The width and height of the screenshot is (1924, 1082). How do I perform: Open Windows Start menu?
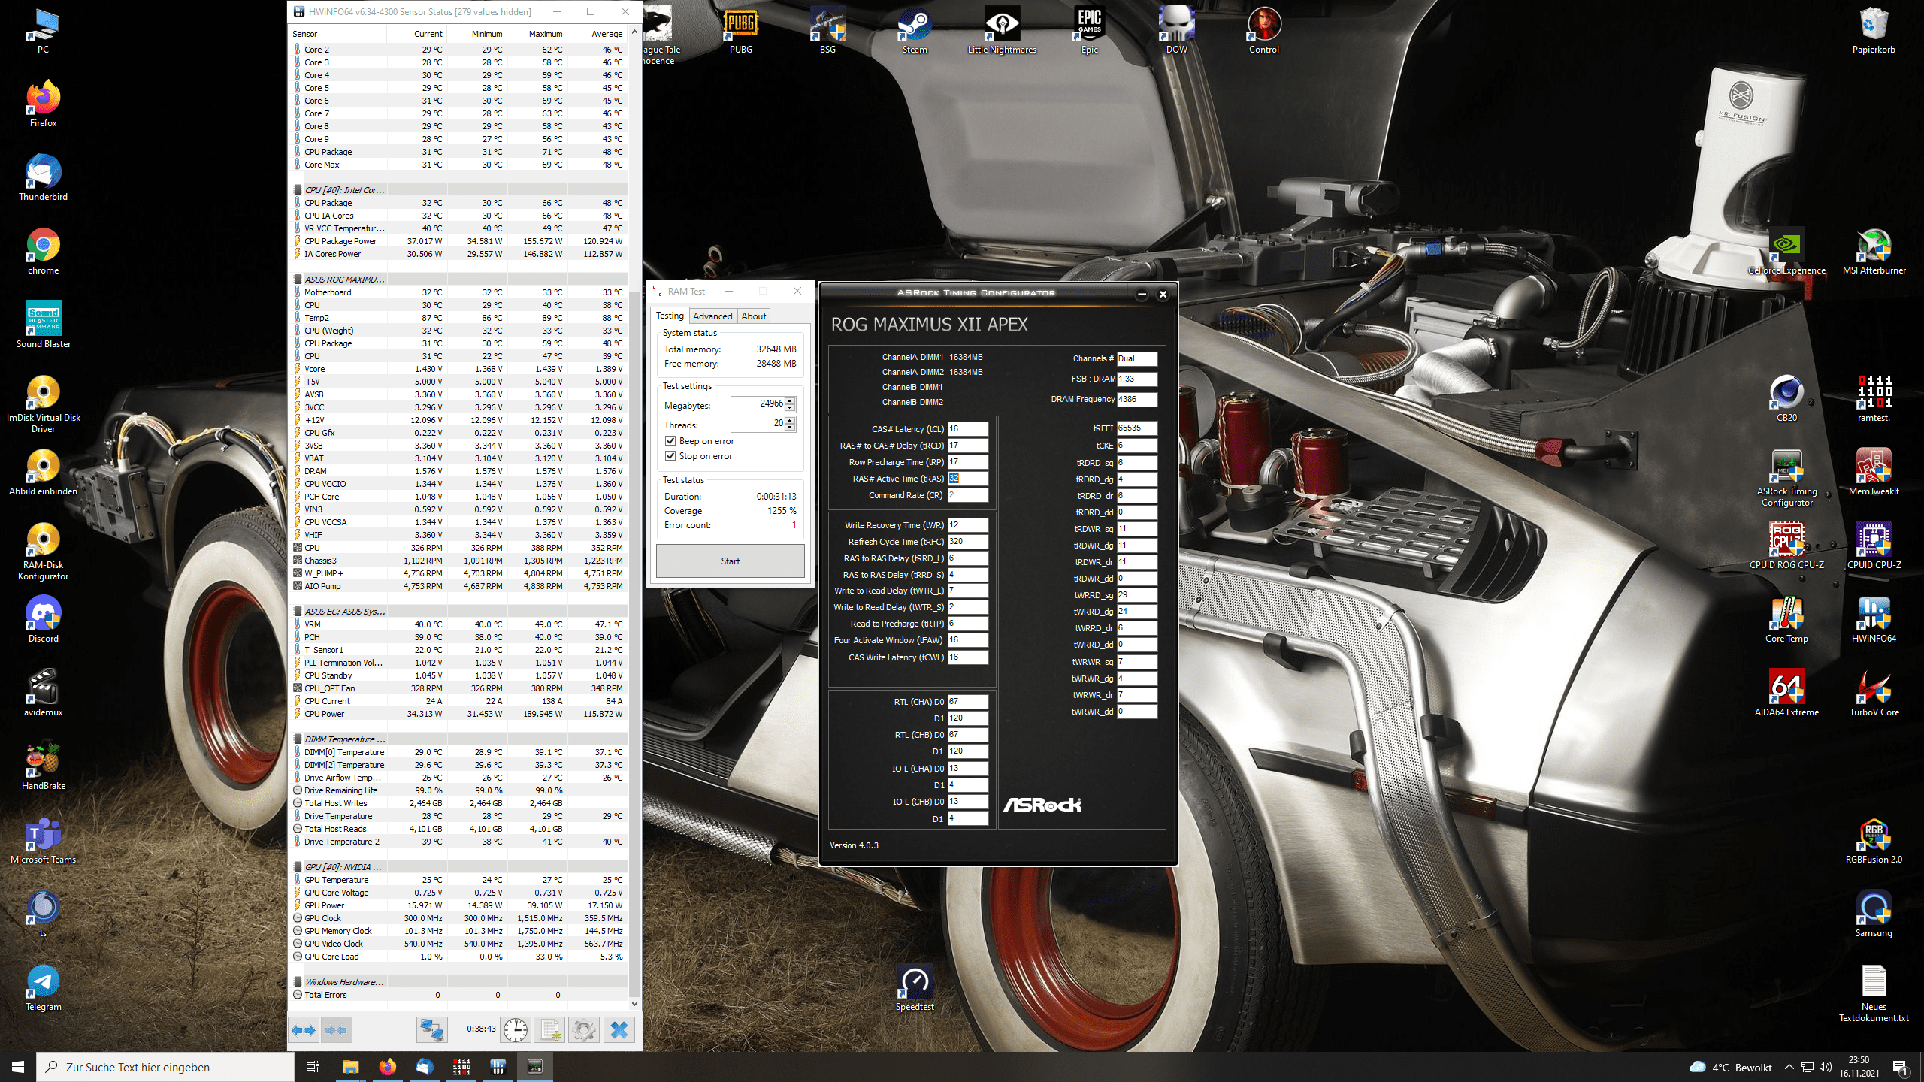point(18,1067)
